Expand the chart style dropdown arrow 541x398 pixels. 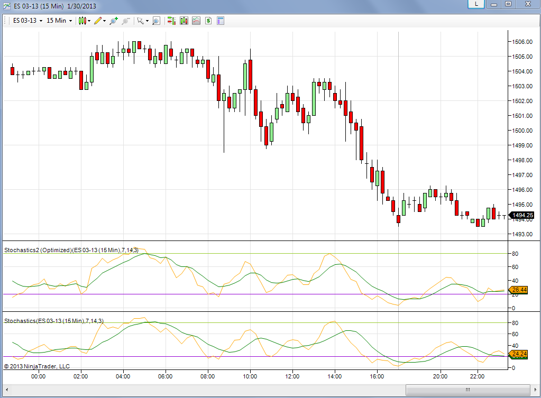(89, 21)
